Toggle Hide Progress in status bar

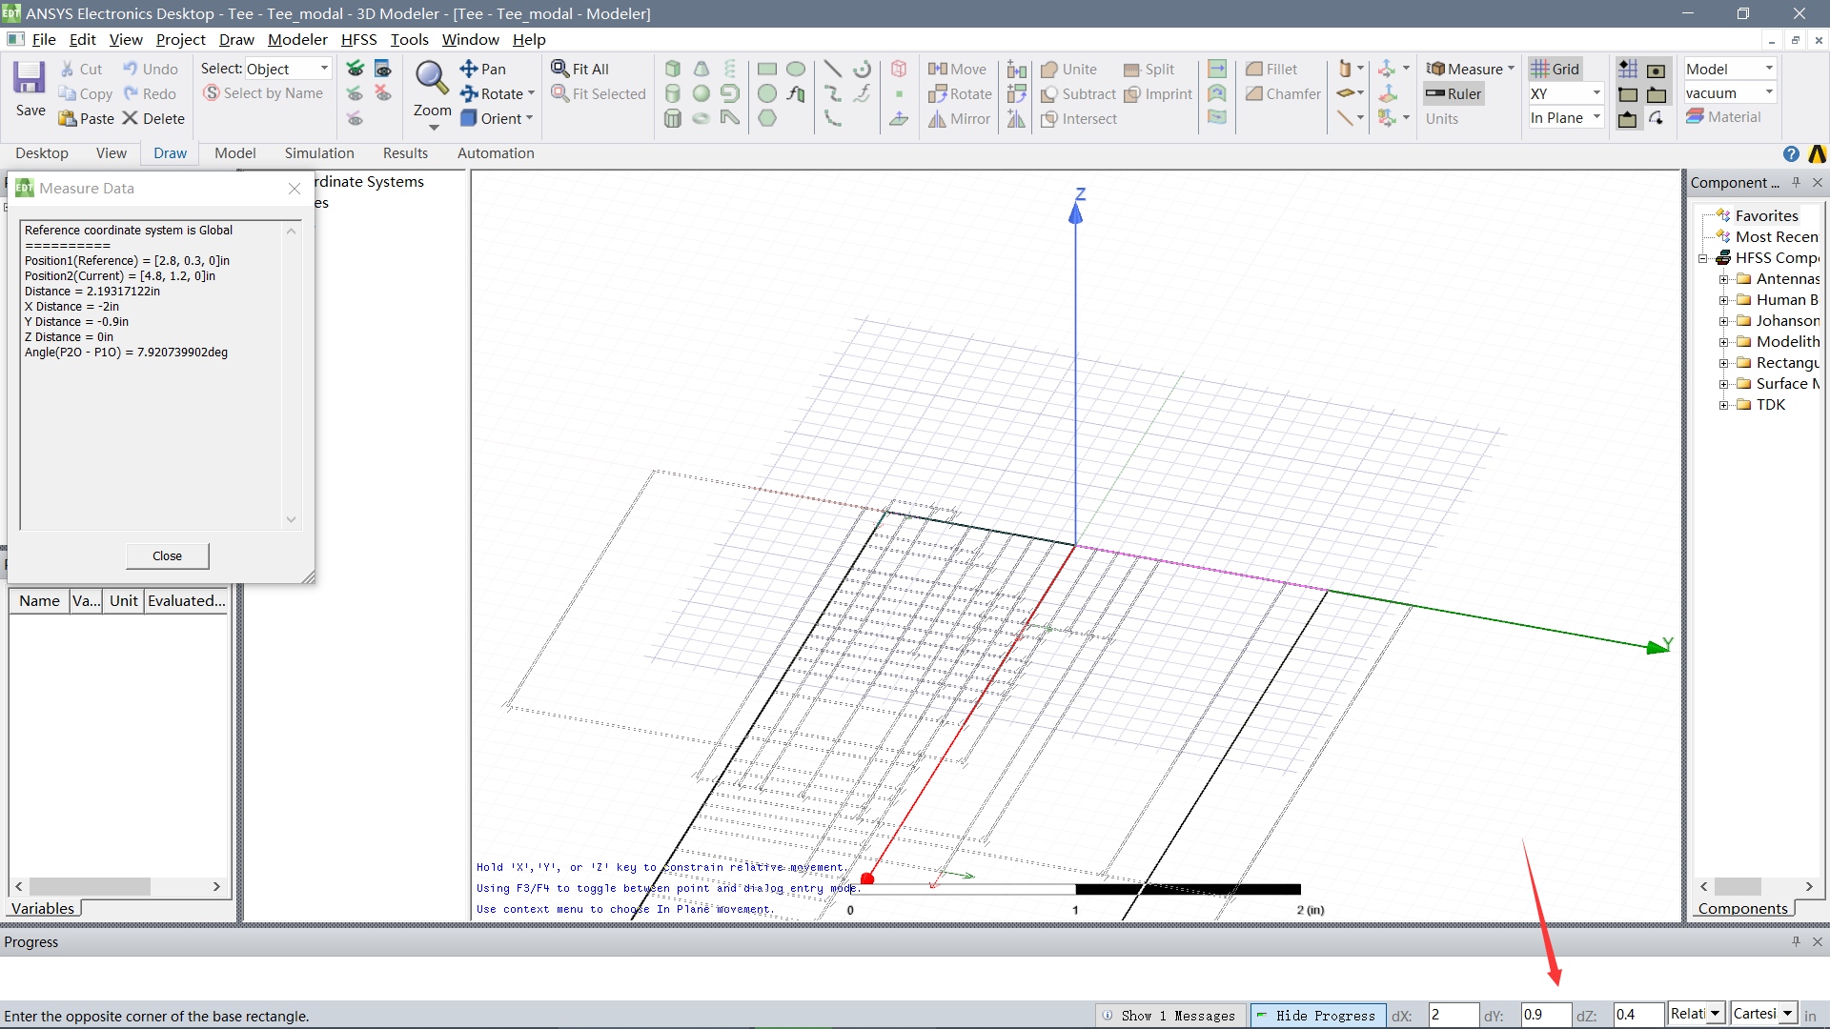click(x=1316, y=1016)
